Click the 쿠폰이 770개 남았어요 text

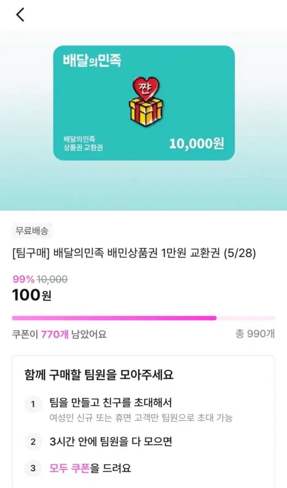click(x=59, y=334)
